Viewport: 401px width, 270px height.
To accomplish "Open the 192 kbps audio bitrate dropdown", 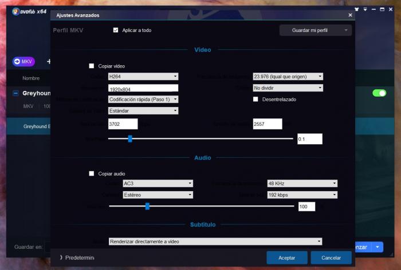I will click(302, 195).
